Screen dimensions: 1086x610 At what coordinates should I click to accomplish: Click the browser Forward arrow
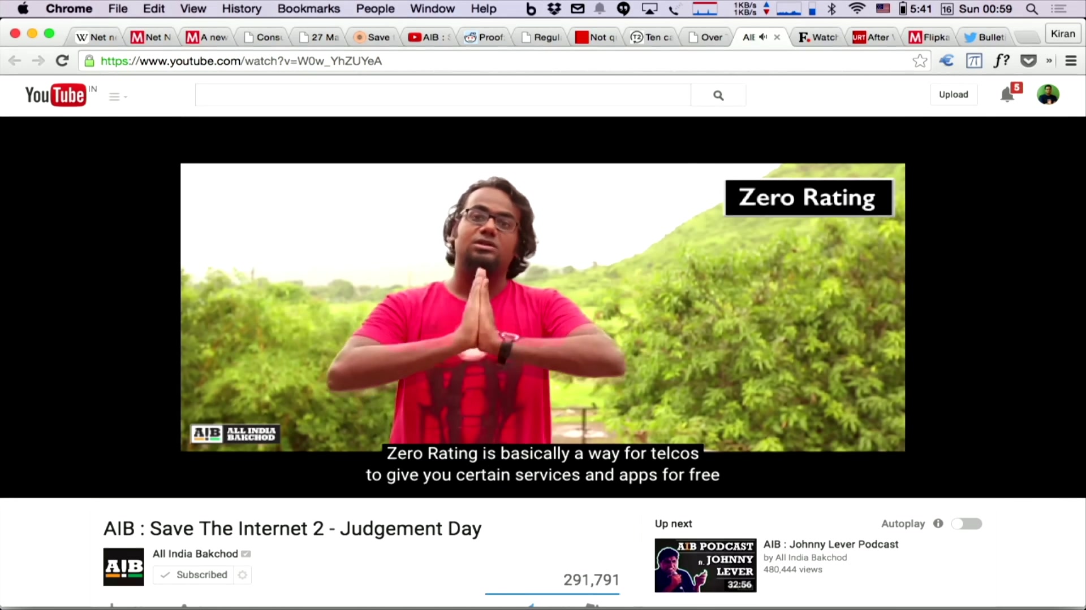tap(38, 60)
